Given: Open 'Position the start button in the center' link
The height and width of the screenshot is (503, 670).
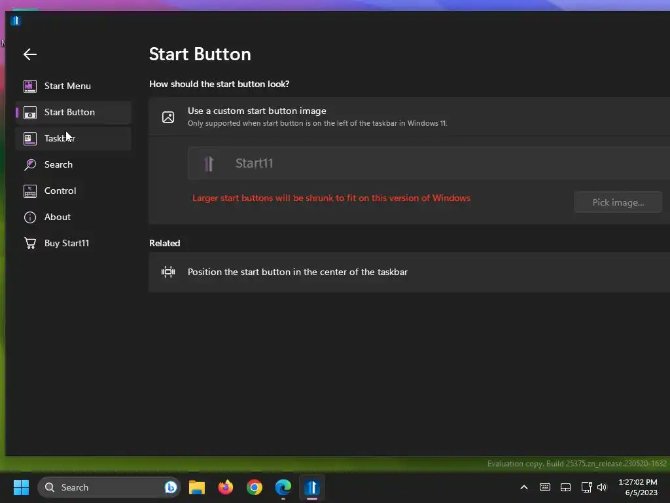Looking at the screenshot, I should click(410, 272).
